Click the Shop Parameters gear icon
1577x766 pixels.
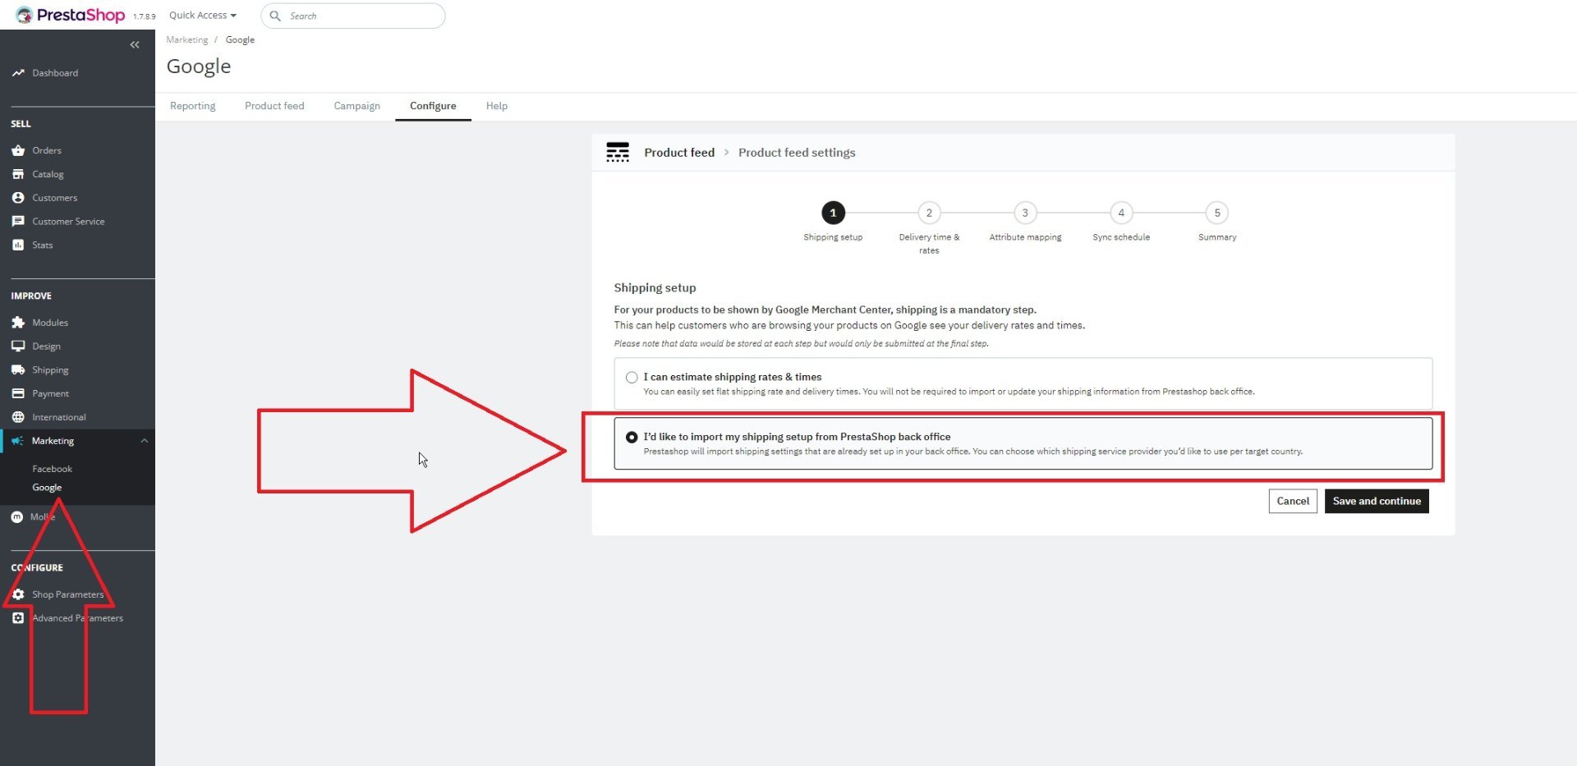point(18,594)
